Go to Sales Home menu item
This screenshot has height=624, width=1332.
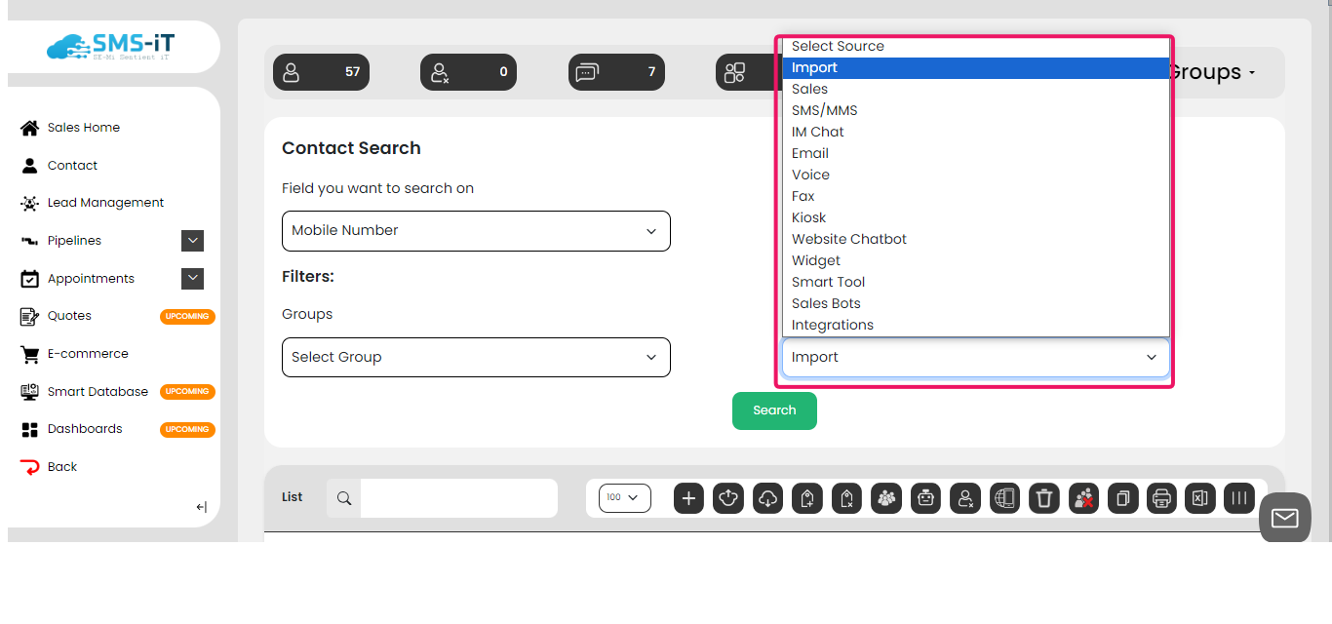83,127
